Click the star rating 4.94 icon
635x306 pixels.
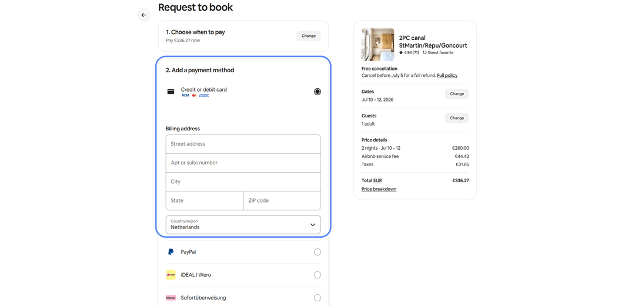[400, 53]
